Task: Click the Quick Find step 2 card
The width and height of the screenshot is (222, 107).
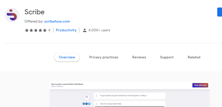Action: [130, 104]
